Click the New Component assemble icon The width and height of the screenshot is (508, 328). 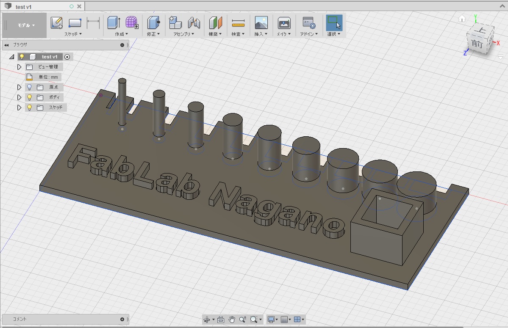pos(175,23)
